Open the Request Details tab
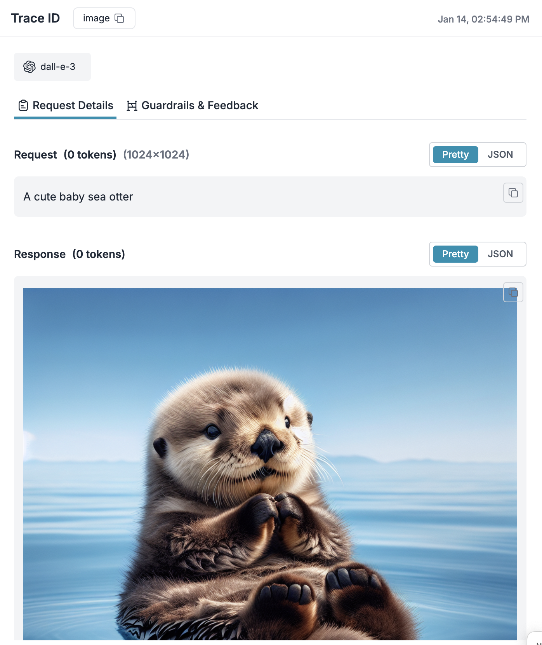 pos(65,106)
